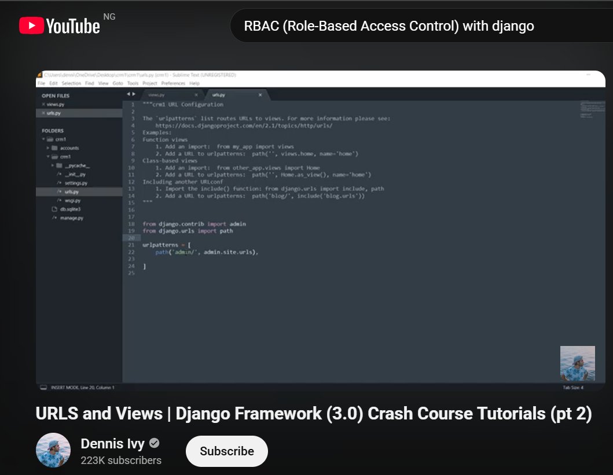
Task: Click the OPEN FILES sidebar heading
Action: pos(56,95)
